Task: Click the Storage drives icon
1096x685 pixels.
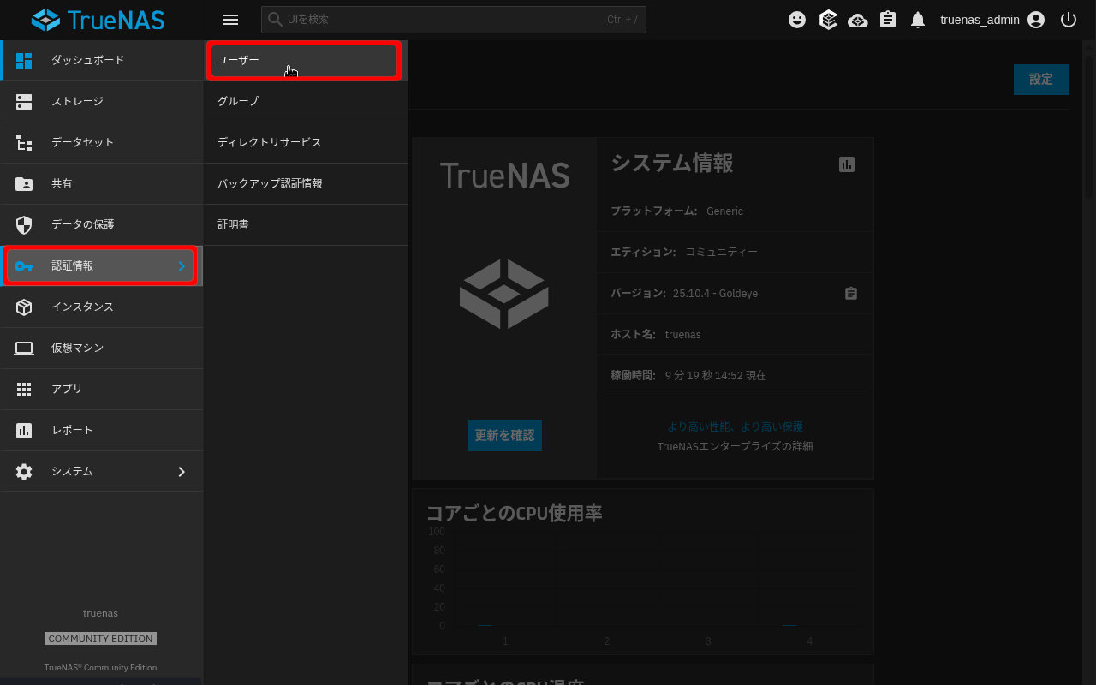Action: 24,101
